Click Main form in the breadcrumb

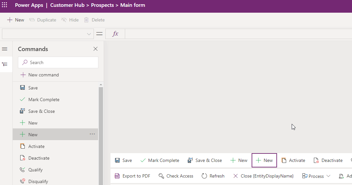point(133,5)
